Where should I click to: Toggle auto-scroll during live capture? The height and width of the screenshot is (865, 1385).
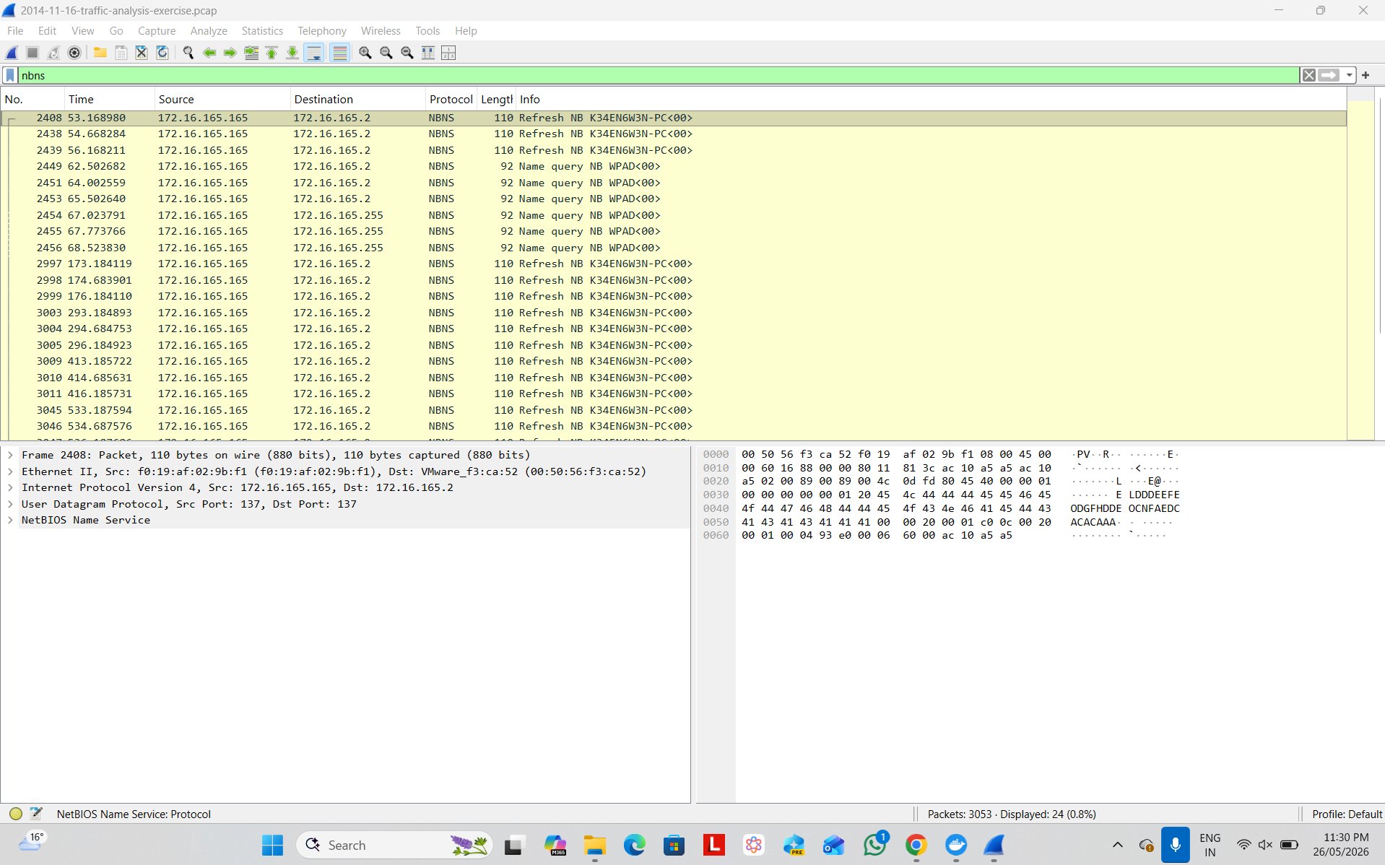point(314,53)
